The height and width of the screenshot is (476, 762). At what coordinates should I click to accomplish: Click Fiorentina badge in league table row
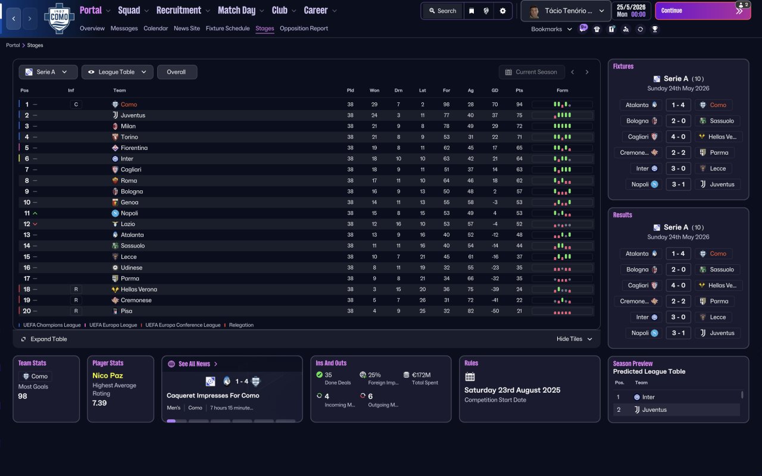coord(115,148)
